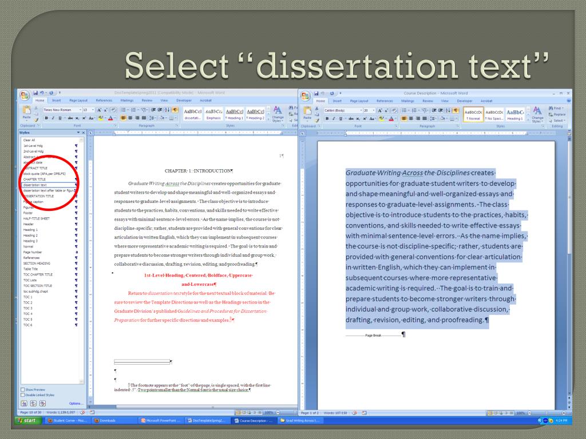Click the zoom out button in the left window's status bar
586x439 pixels.
pyautogui.click(x=278, y=413)
